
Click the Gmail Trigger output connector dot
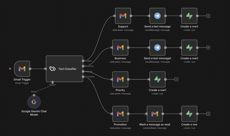click(x=30, y=69)
